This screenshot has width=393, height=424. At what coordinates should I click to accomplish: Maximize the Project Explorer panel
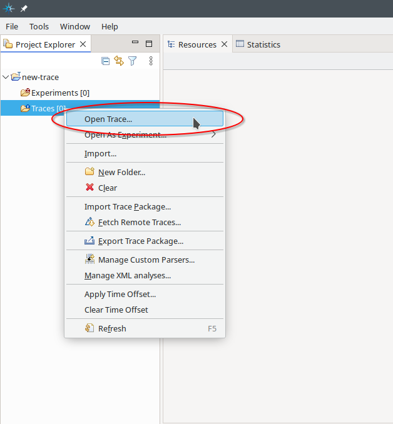tap(149, 44)
